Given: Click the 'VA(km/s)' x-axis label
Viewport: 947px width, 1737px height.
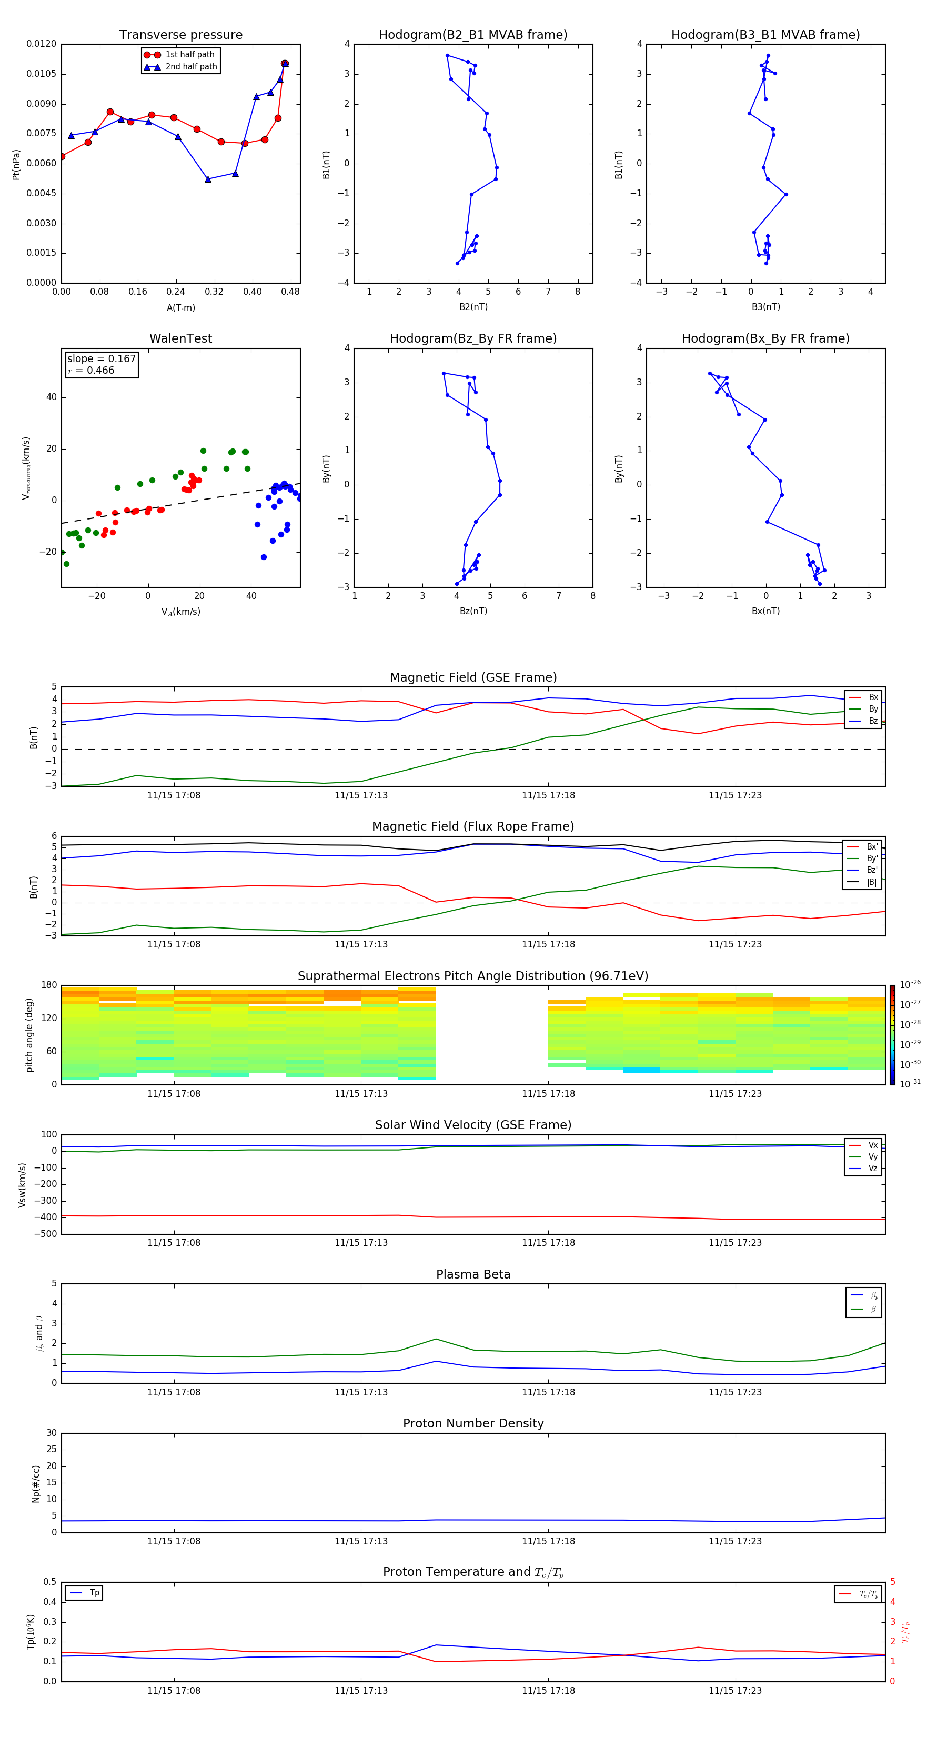Looking at the screenshot, I should (x=180, y=612).
